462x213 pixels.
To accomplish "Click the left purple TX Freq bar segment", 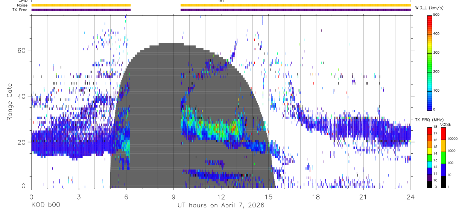I will 81,10.
